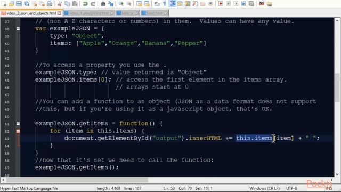Close the basic.html tab

166,13
